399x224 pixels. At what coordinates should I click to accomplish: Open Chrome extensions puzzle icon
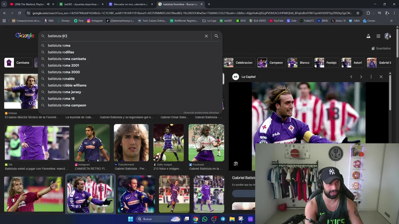point(368,13)
